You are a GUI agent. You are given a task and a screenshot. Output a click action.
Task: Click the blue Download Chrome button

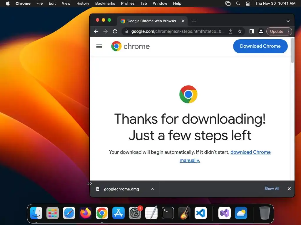(260, 46)
